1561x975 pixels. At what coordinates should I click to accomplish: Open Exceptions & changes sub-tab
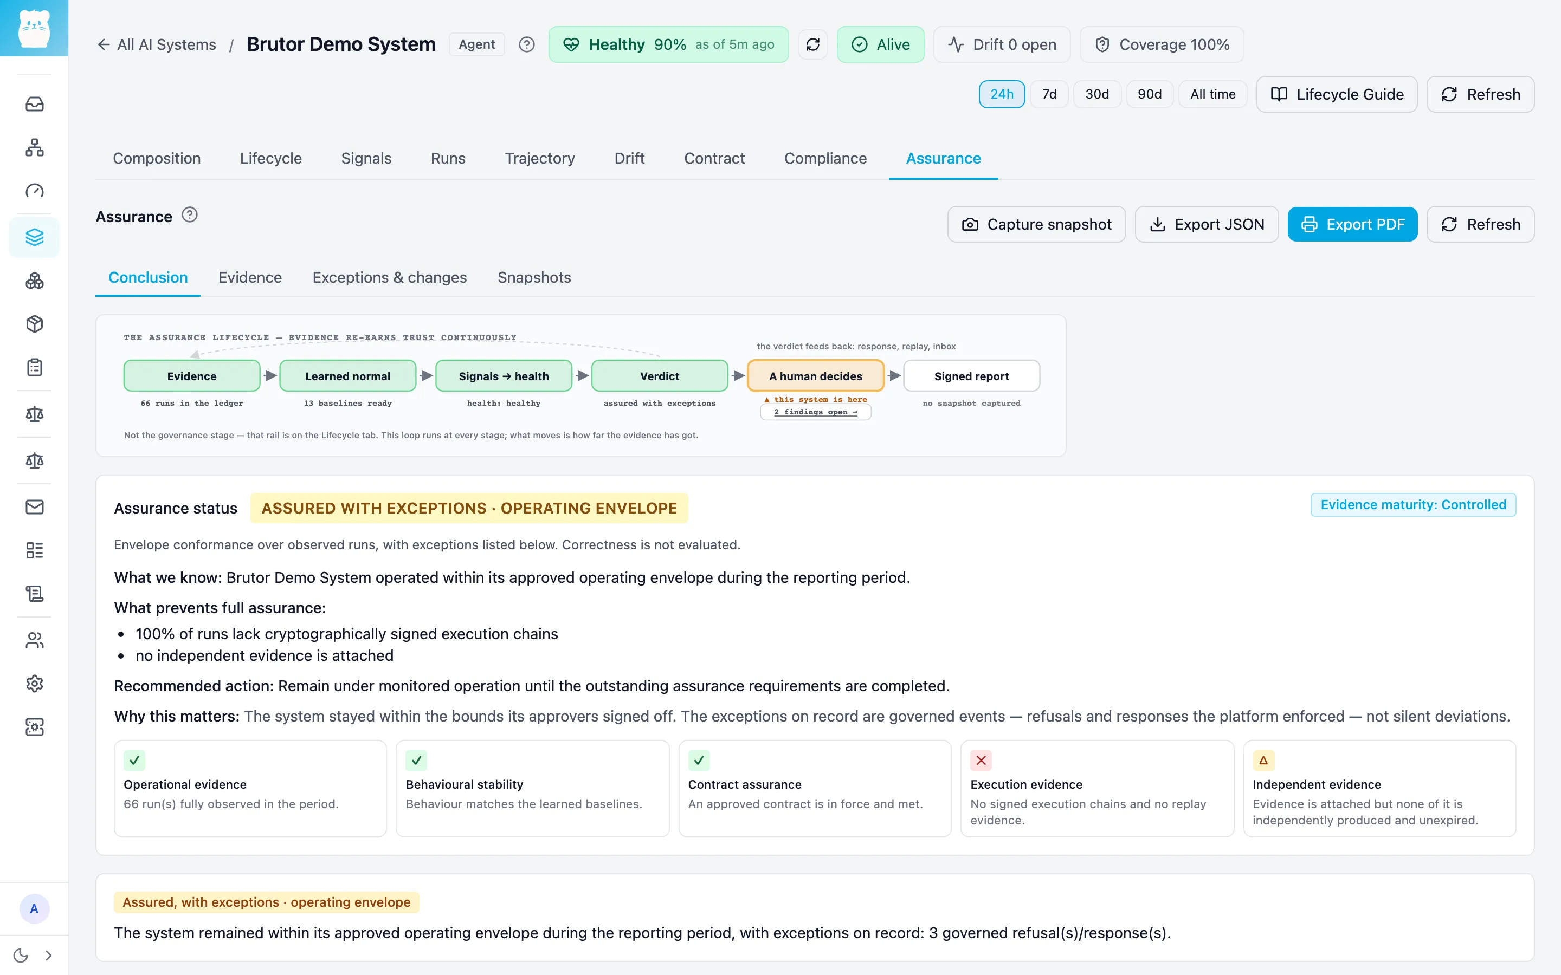point(389,277)
